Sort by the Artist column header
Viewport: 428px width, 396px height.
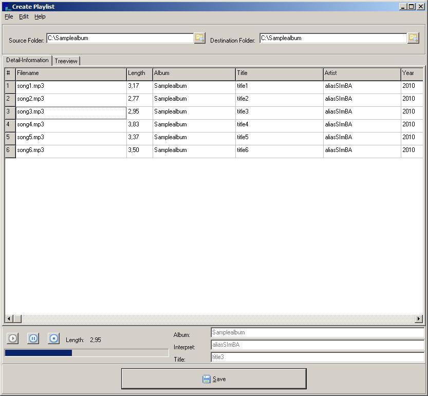click(x=362, y=73)
